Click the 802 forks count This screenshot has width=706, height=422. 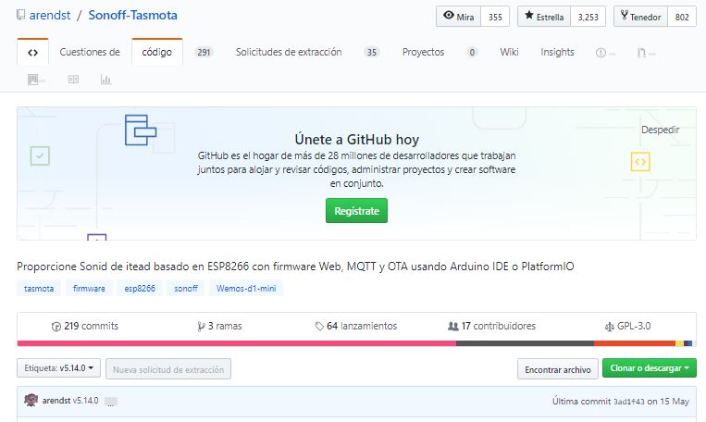(x=682, y=17)
